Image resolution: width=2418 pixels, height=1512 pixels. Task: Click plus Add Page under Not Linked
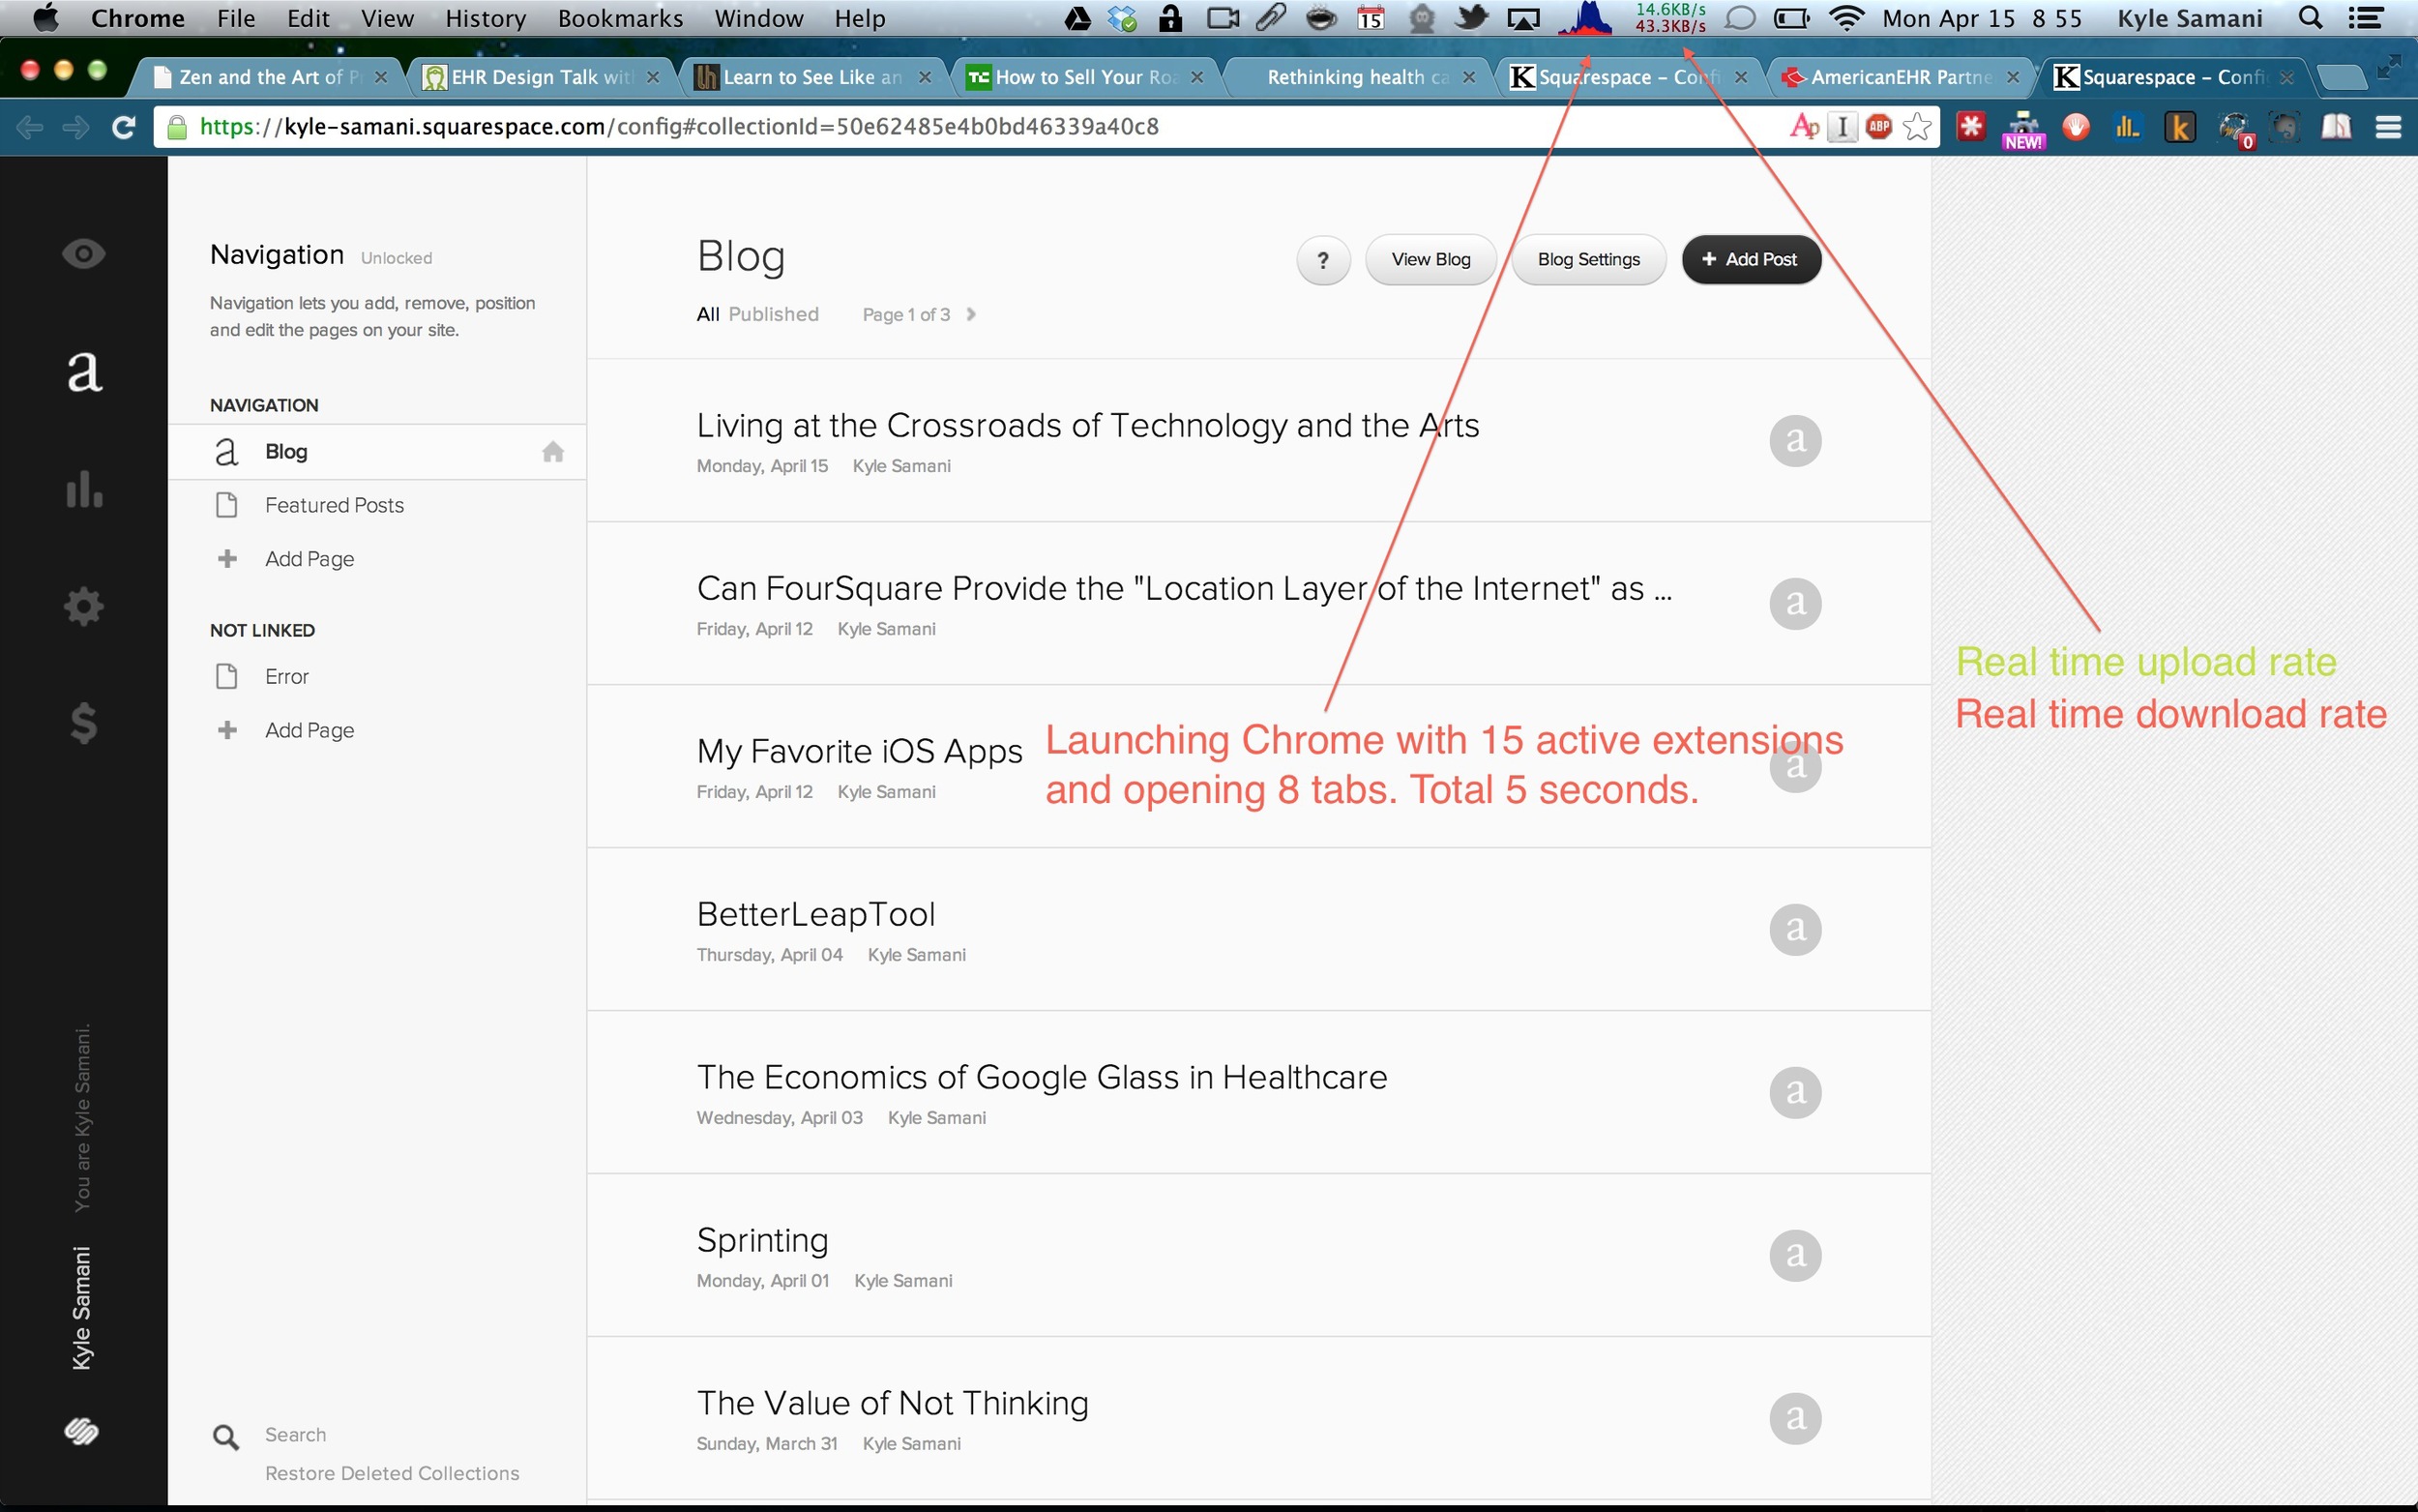309,730
